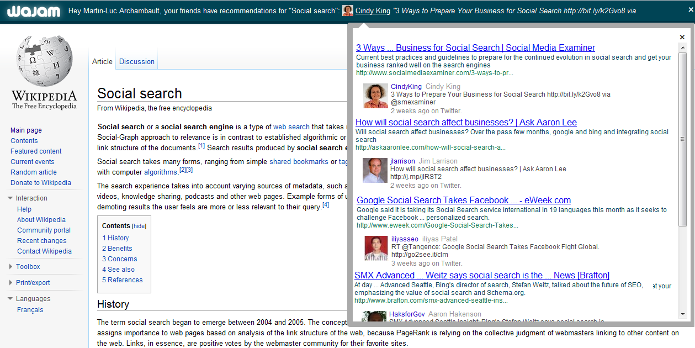Click the popup scrollbar thumb
The image size is (695, 348).
pyautogui.click(x=683, y=139)
